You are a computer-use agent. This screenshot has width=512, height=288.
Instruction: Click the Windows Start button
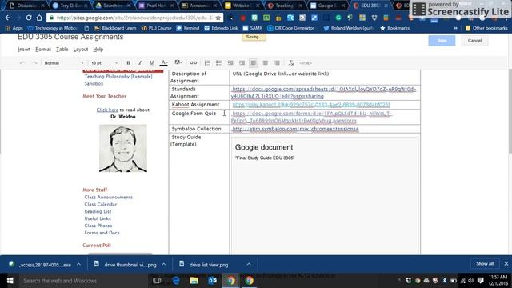(10, 281)
